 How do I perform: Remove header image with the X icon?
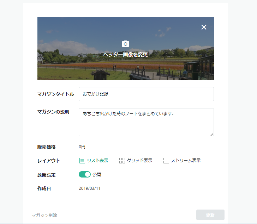[204, 27]
